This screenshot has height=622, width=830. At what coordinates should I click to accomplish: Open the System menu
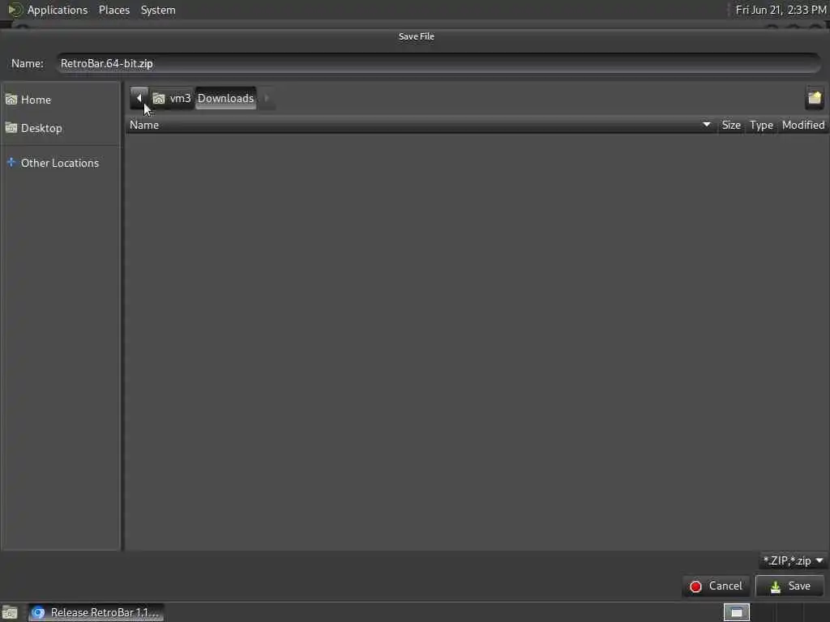[158, 10]
